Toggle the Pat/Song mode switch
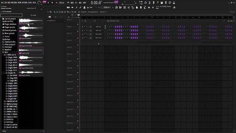Screen dimensions: 236x133 coord(44,2)
